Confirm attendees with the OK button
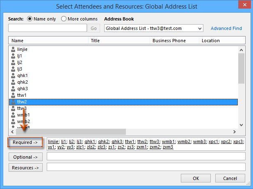 (x=196, y=178)
